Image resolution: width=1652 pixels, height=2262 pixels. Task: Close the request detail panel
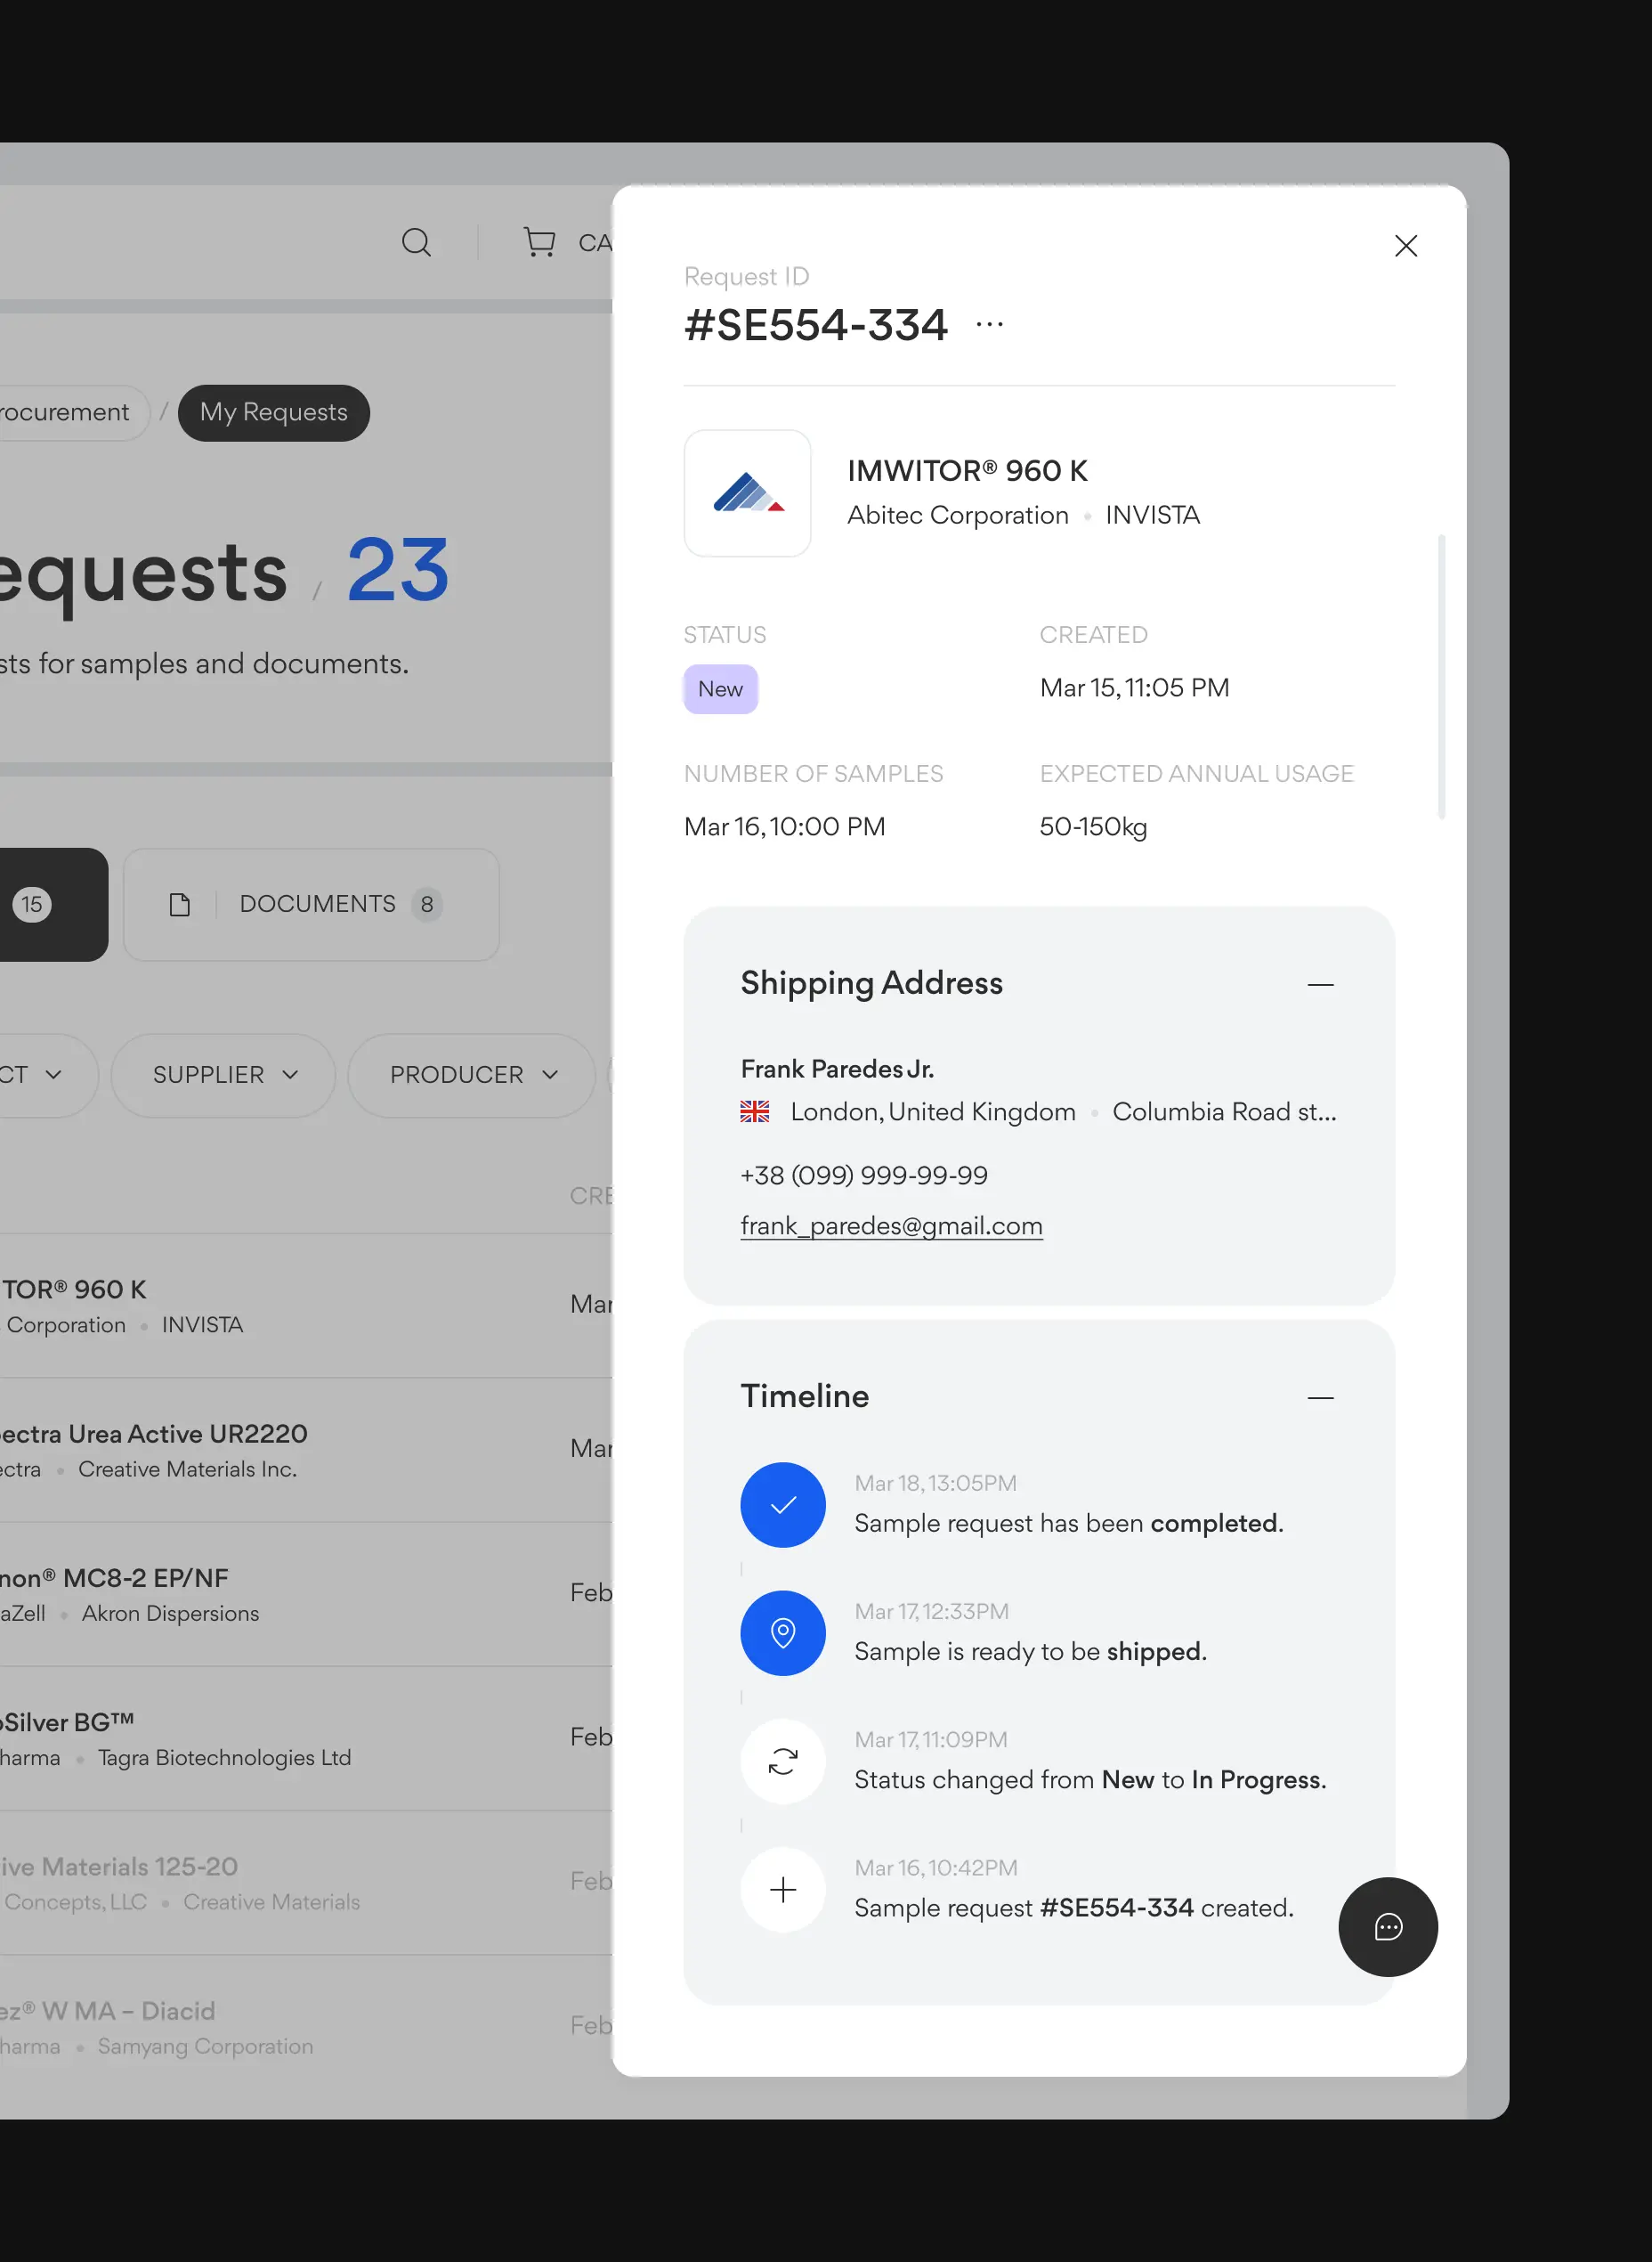(1405, 246)
